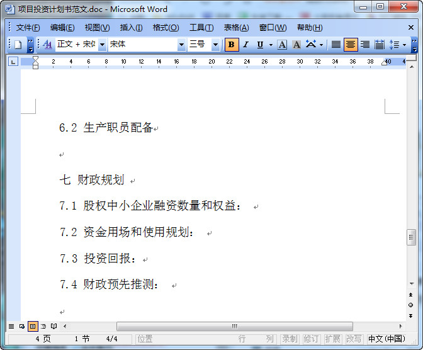Click vertical scrollbar up arrow
The height and width of the screenshot is (350, 423).
click(412, 67)
